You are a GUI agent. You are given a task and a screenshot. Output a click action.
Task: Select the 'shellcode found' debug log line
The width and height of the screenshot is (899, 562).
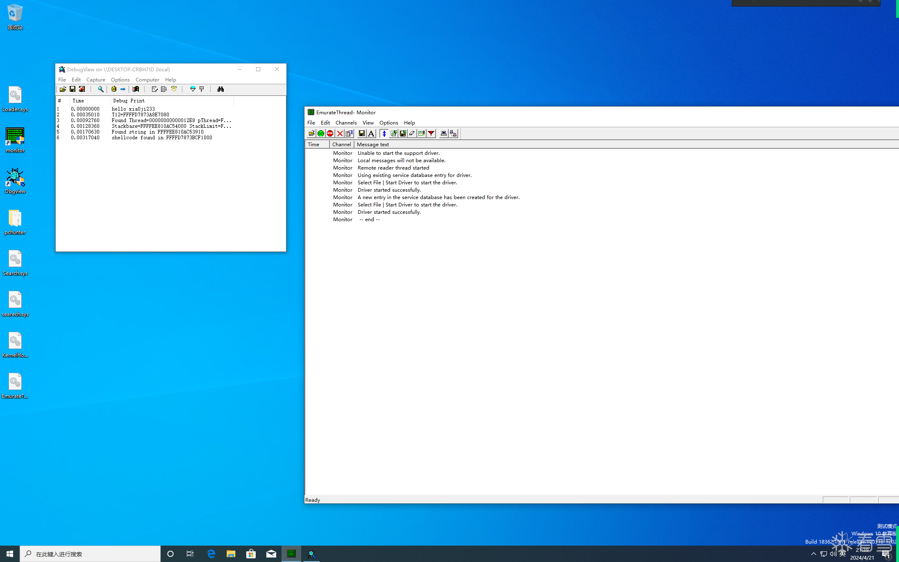[161, 138]
